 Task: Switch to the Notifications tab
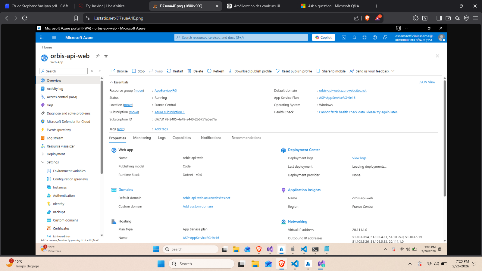(211, 138)
